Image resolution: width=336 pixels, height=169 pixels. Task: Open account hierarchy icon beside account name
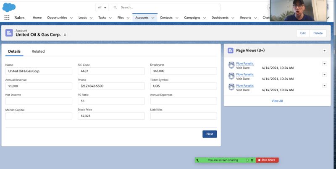pos(65,35)
